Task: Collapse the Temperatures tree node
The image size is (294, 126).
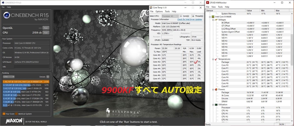Action: tap(213, 59)
